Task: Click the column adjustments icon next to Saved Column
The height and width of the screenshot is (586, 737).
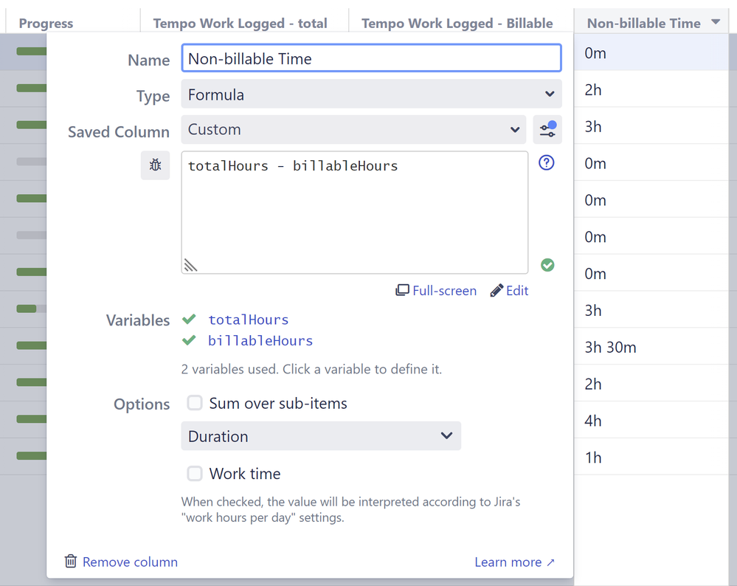Action: pyautogui.click(x=547, y=129)
